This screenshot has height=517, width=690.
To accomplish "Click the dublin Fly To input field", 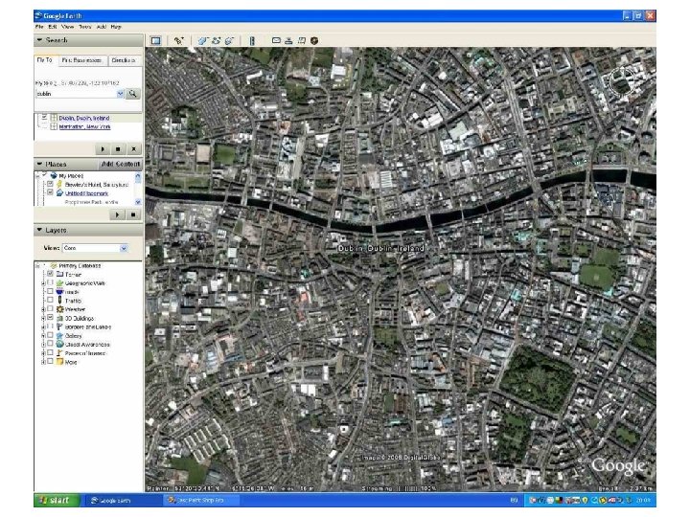I will [x=76, y=94].
